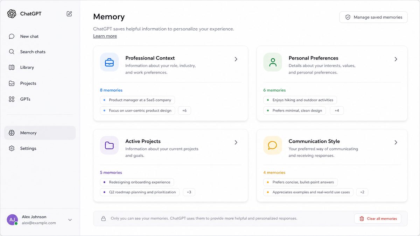The width and height of the screenshot is (420, 236).
Task: Click the Professional Context briefcase icon
Action: click(x=109, y=62)
